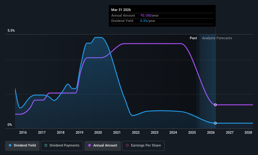
Task: Click the 0.3% dividend yield tooltip value
Action: [144, 21]
